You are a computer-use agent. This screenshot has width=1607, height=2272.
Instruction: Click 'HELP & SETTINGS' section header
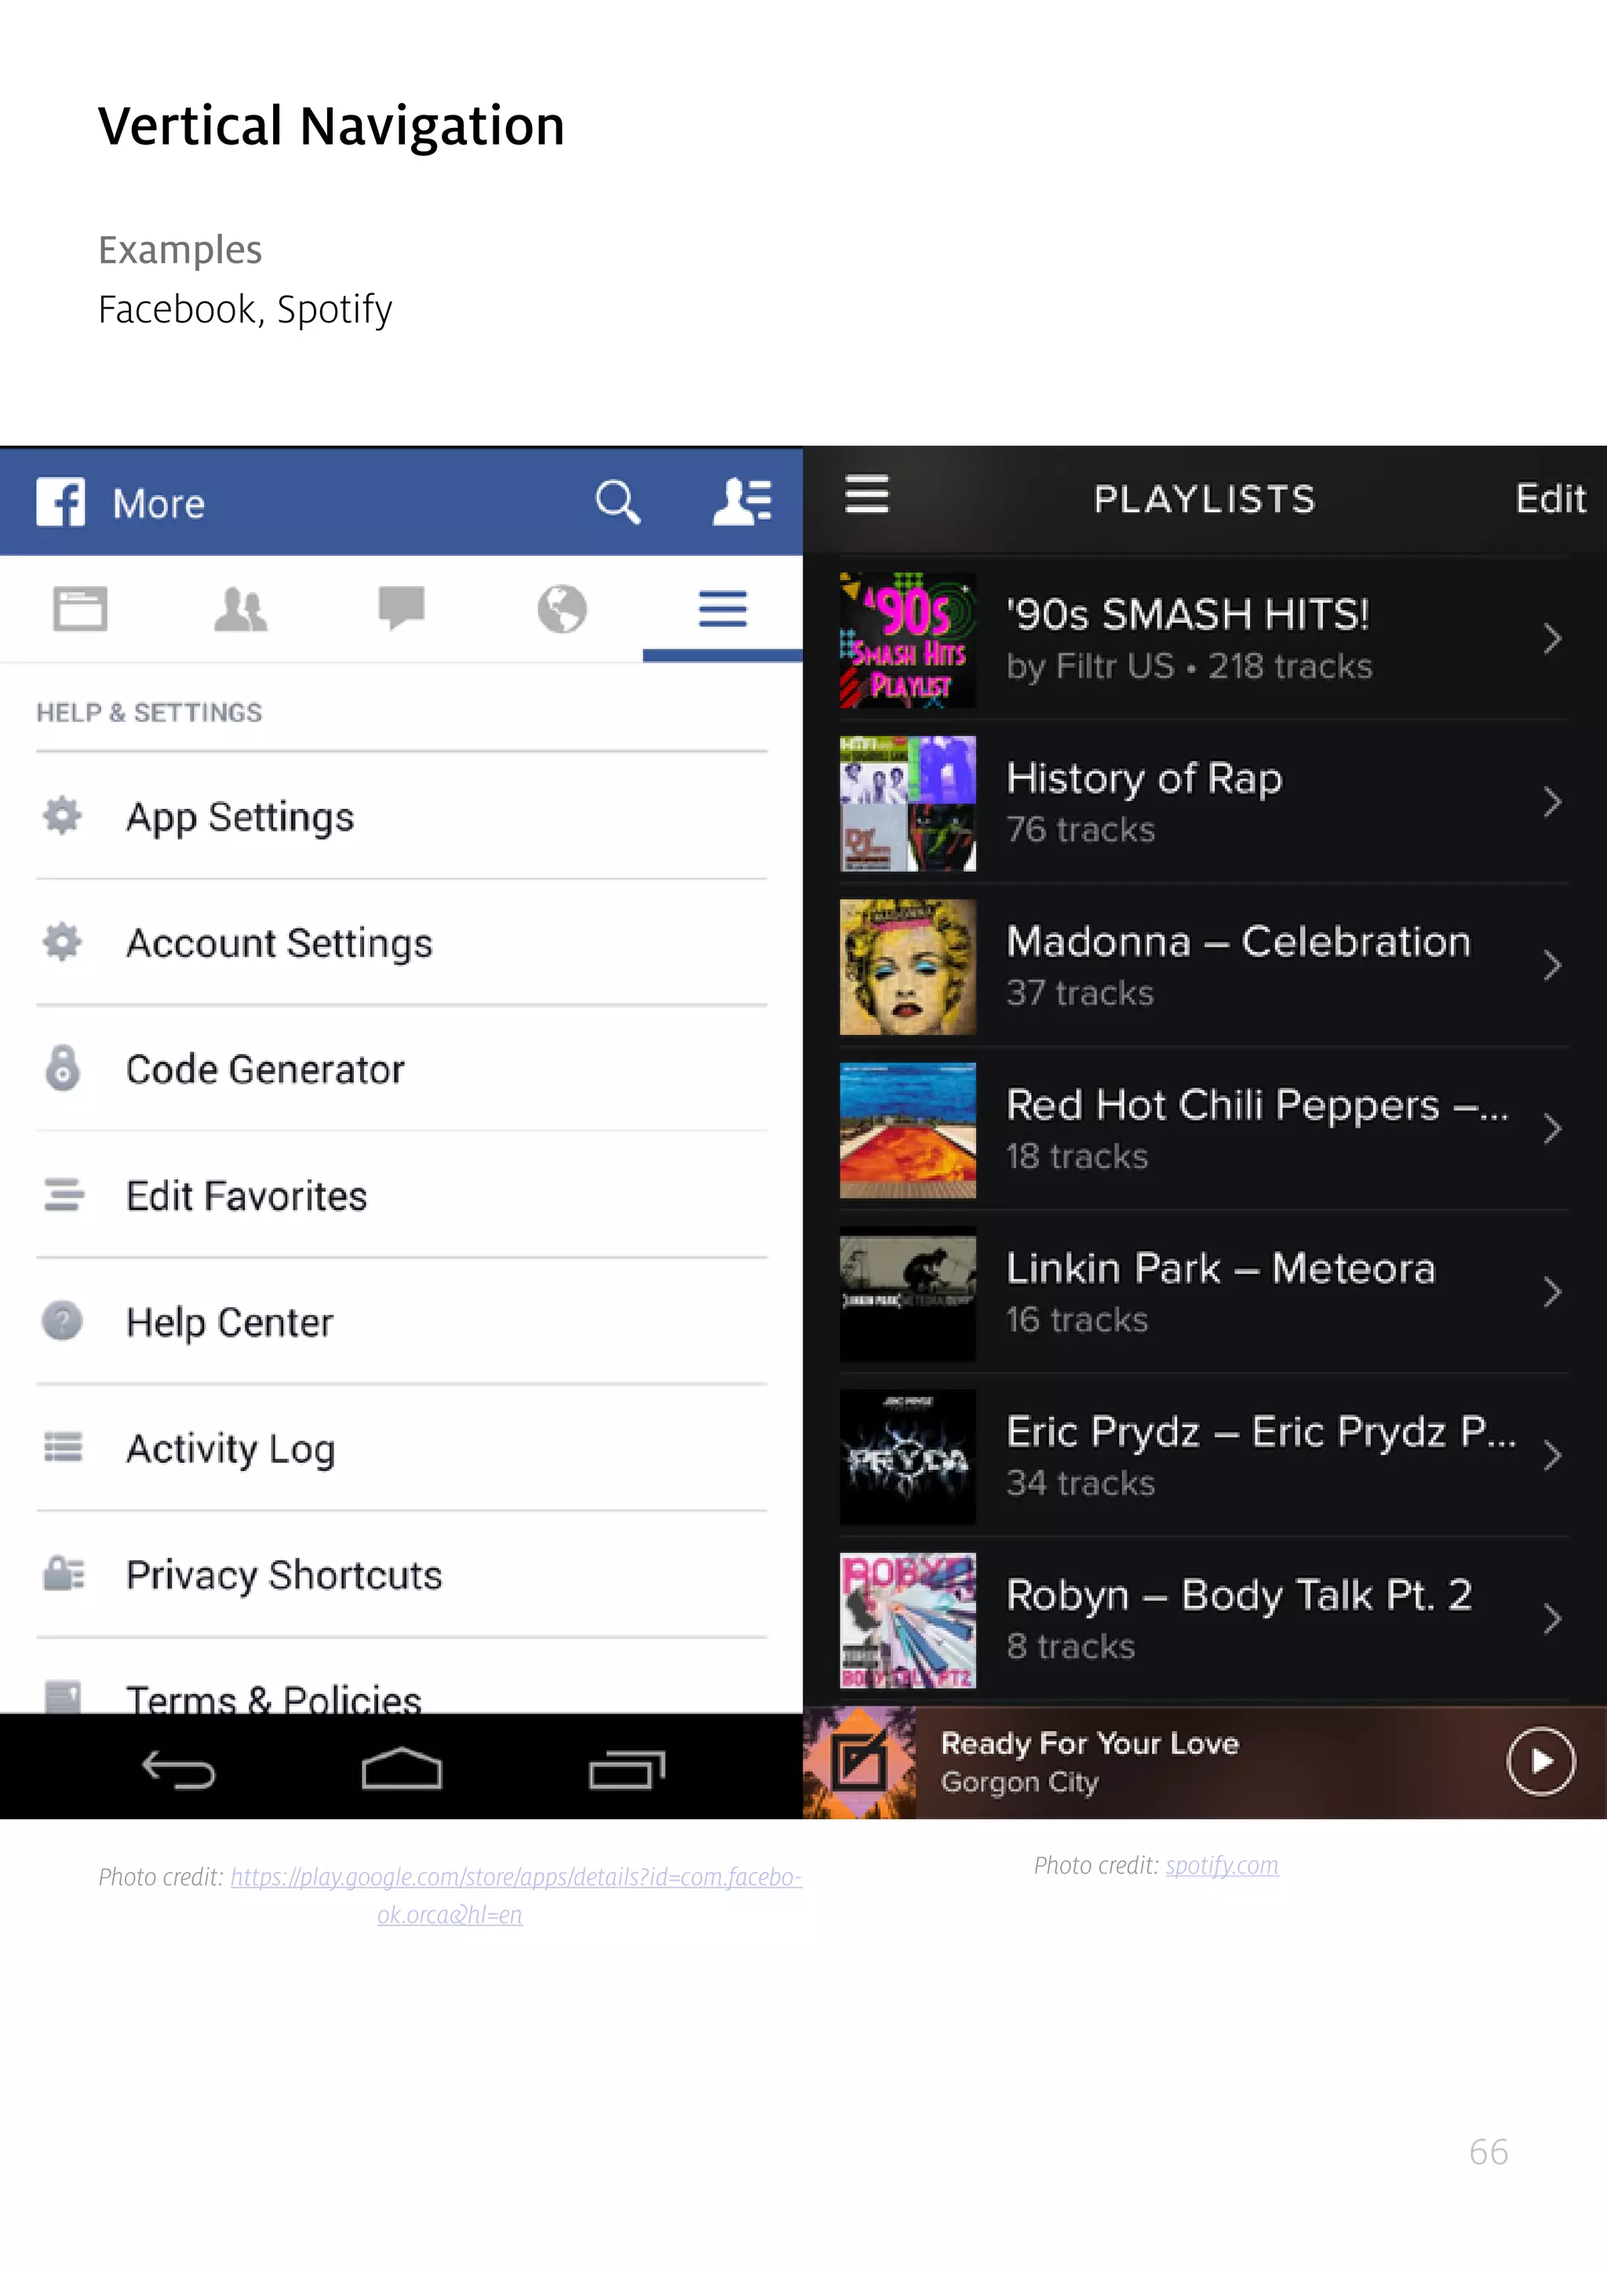point(149,712)
